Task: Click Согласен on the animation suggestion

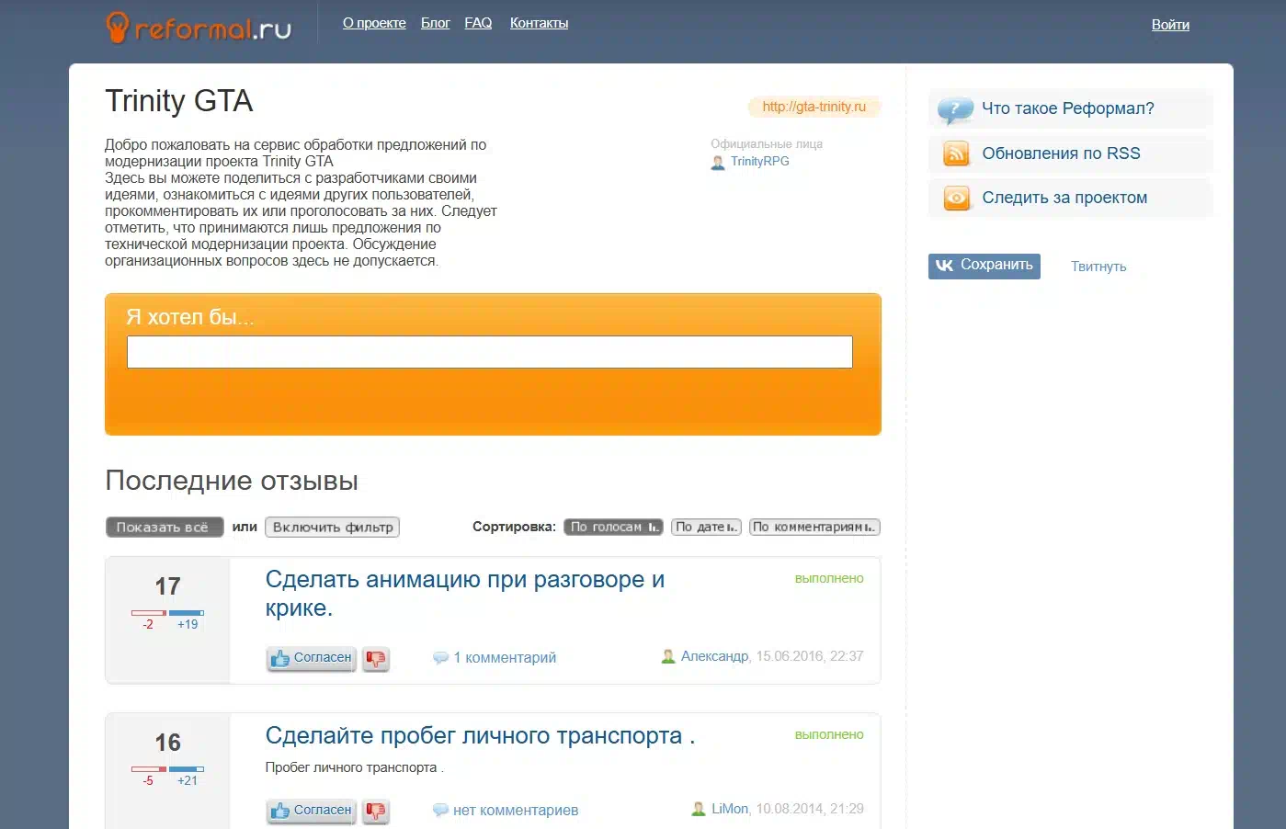Action: 312,659
